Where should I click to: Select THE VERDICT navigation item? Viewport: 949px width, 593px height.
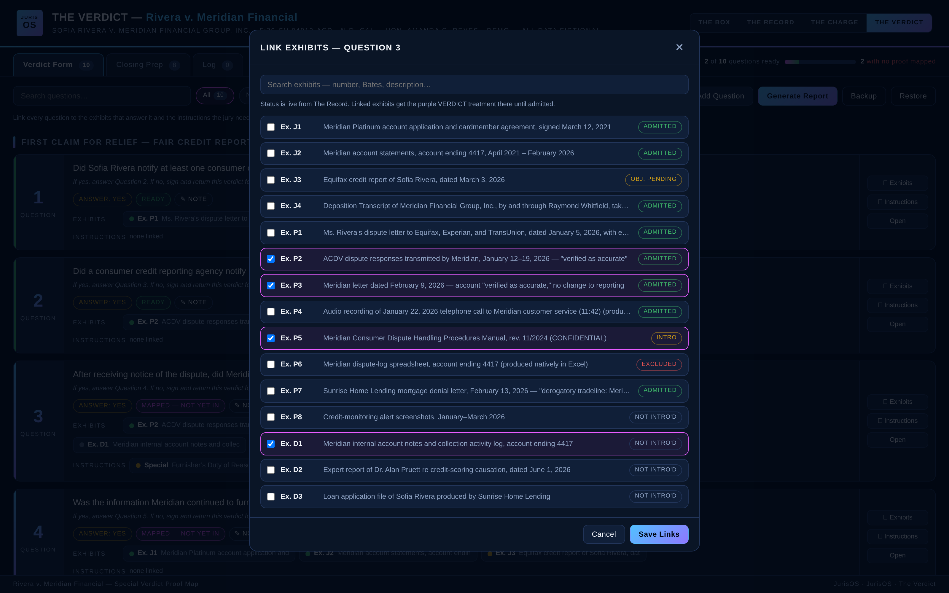click(x=899, y=22)
